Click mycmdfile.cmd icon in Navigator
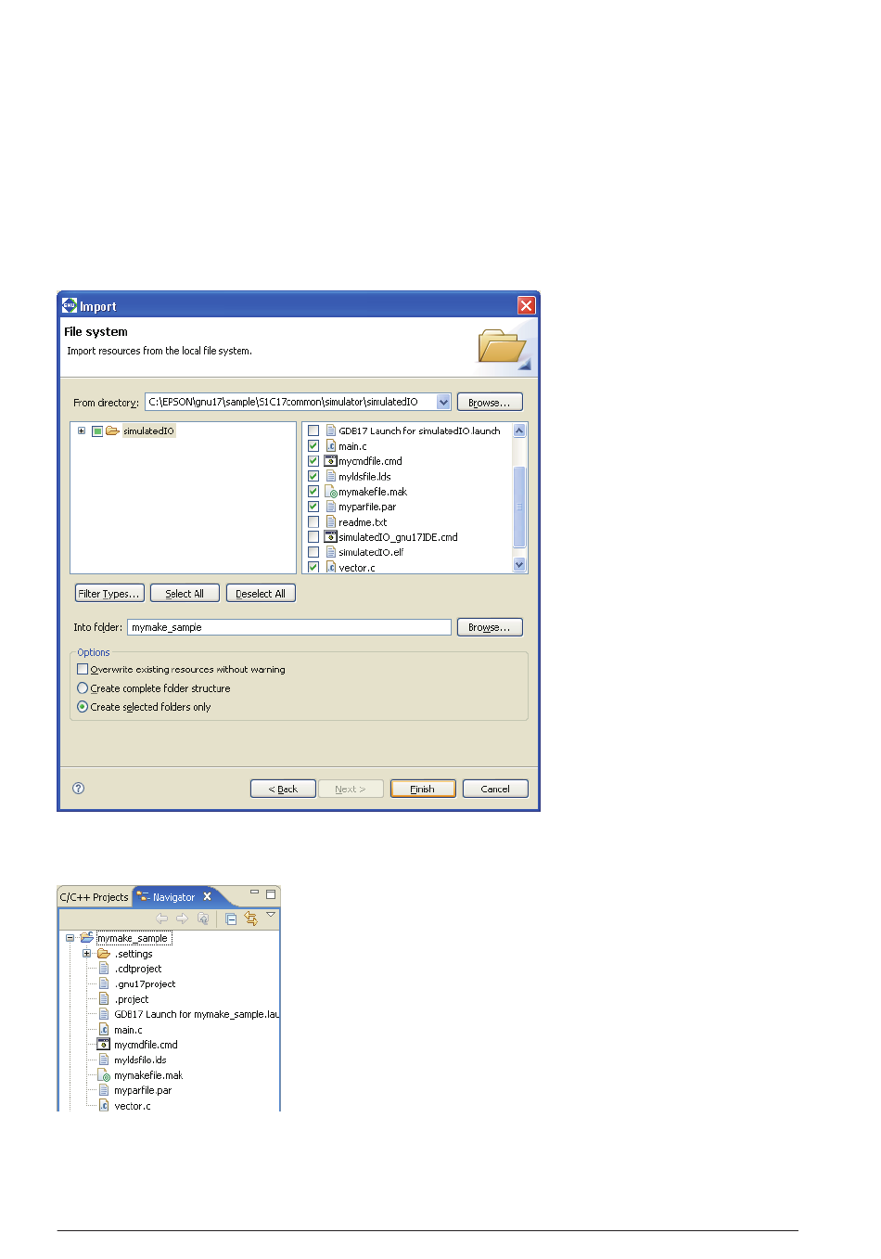This screenshot has width=881, height=1259. tap(104, 1045)
